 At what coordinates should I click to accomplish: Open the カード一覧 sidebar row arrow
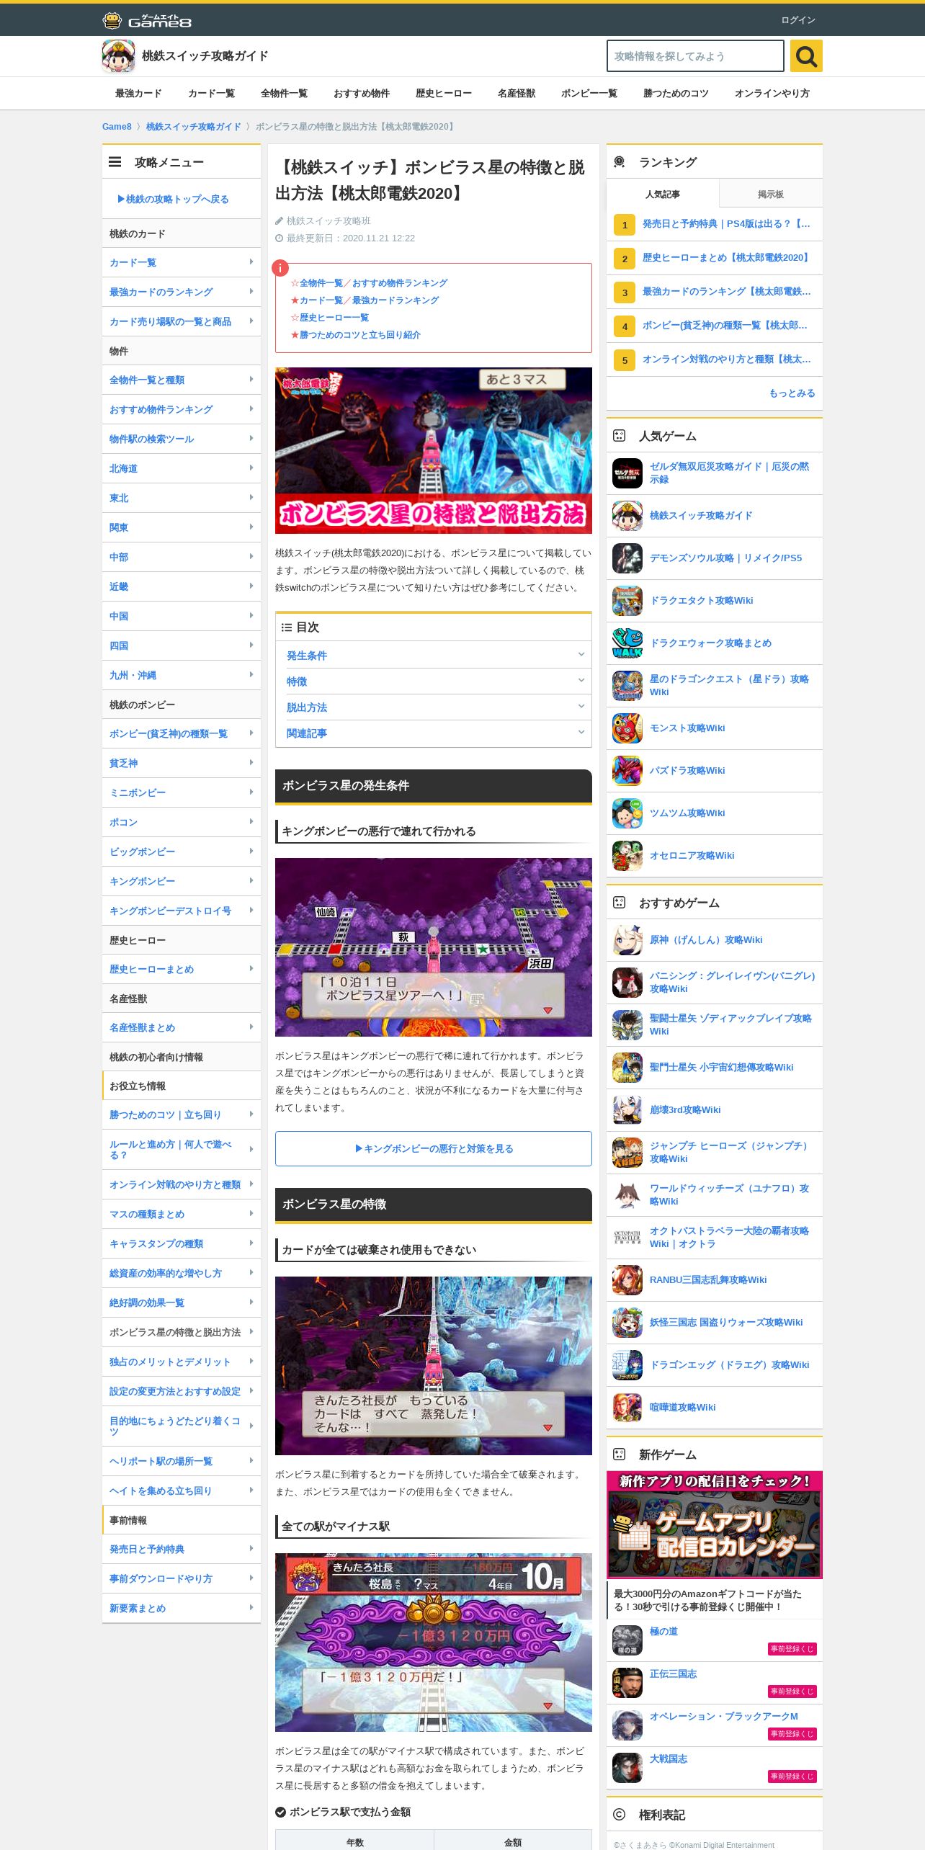251,262
